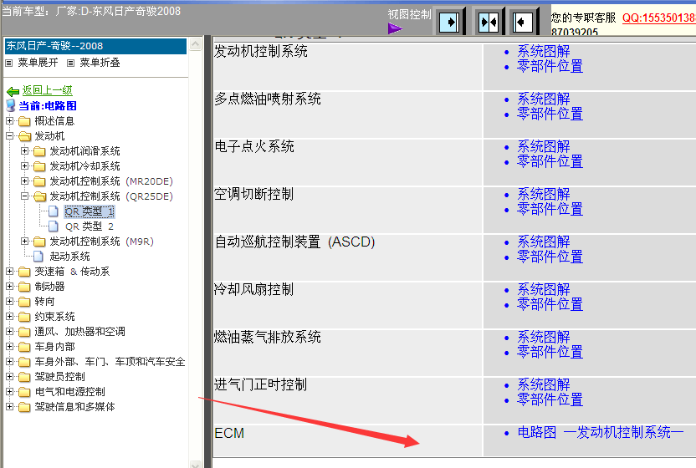Click the tree panel scroll-down arrow
Viewport: 696px width, 468px height.
click(x=195, y=464)
